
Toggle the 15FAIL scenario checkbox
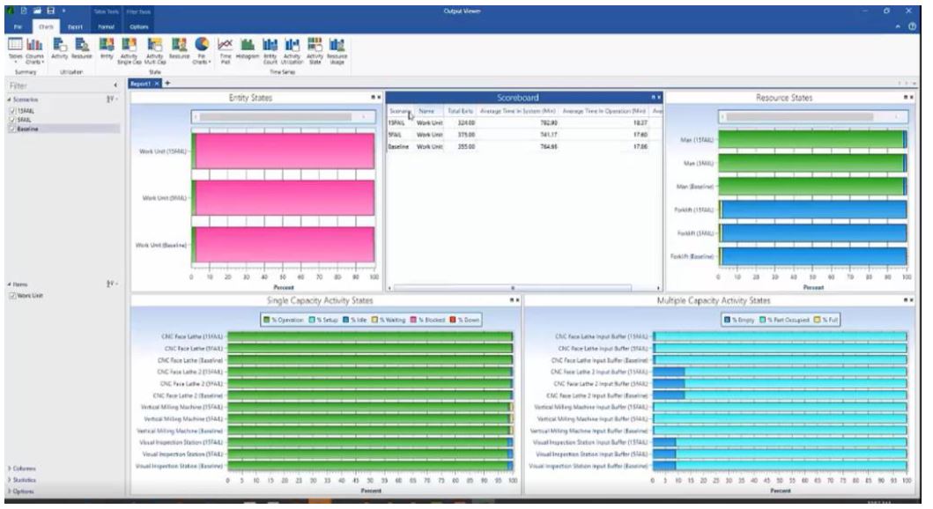(x=12, y=111)
